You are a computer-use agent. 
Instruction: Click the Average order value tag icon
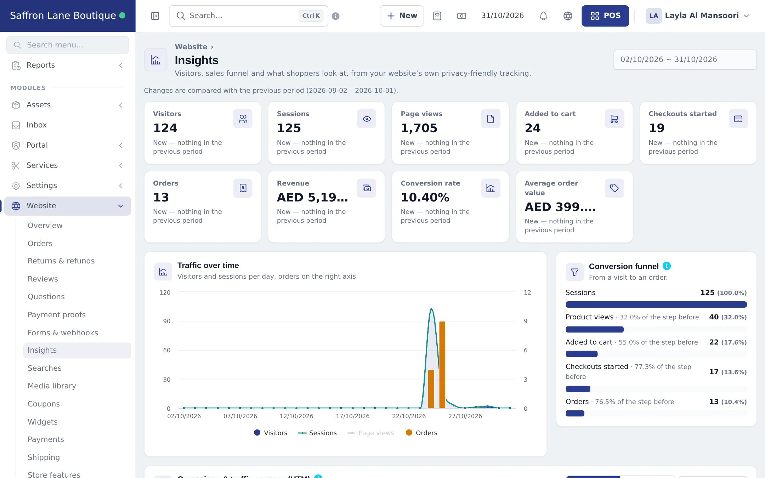(x=614, y=188)
